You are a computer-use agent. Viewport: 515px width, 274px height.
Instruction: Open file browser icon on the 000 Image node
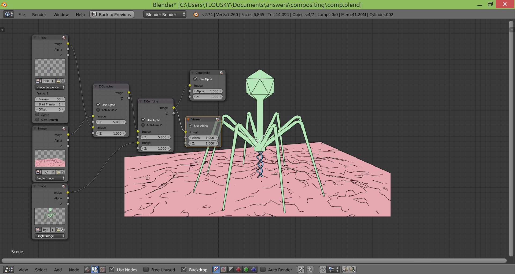point(58,81)
